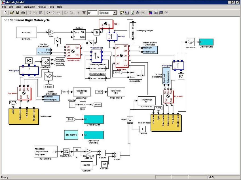241x180 pixels.
Task: Select the Switch block icon
Action: [130, 120]
